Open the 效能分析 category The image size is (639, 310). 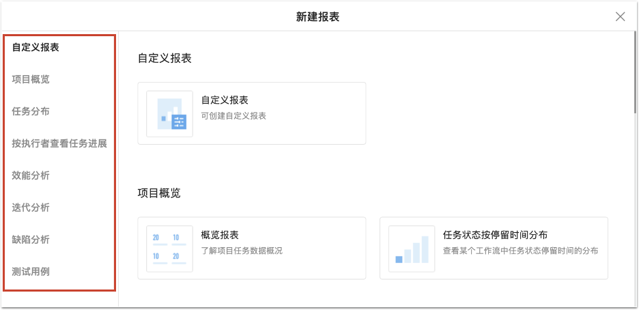point(31,175)
